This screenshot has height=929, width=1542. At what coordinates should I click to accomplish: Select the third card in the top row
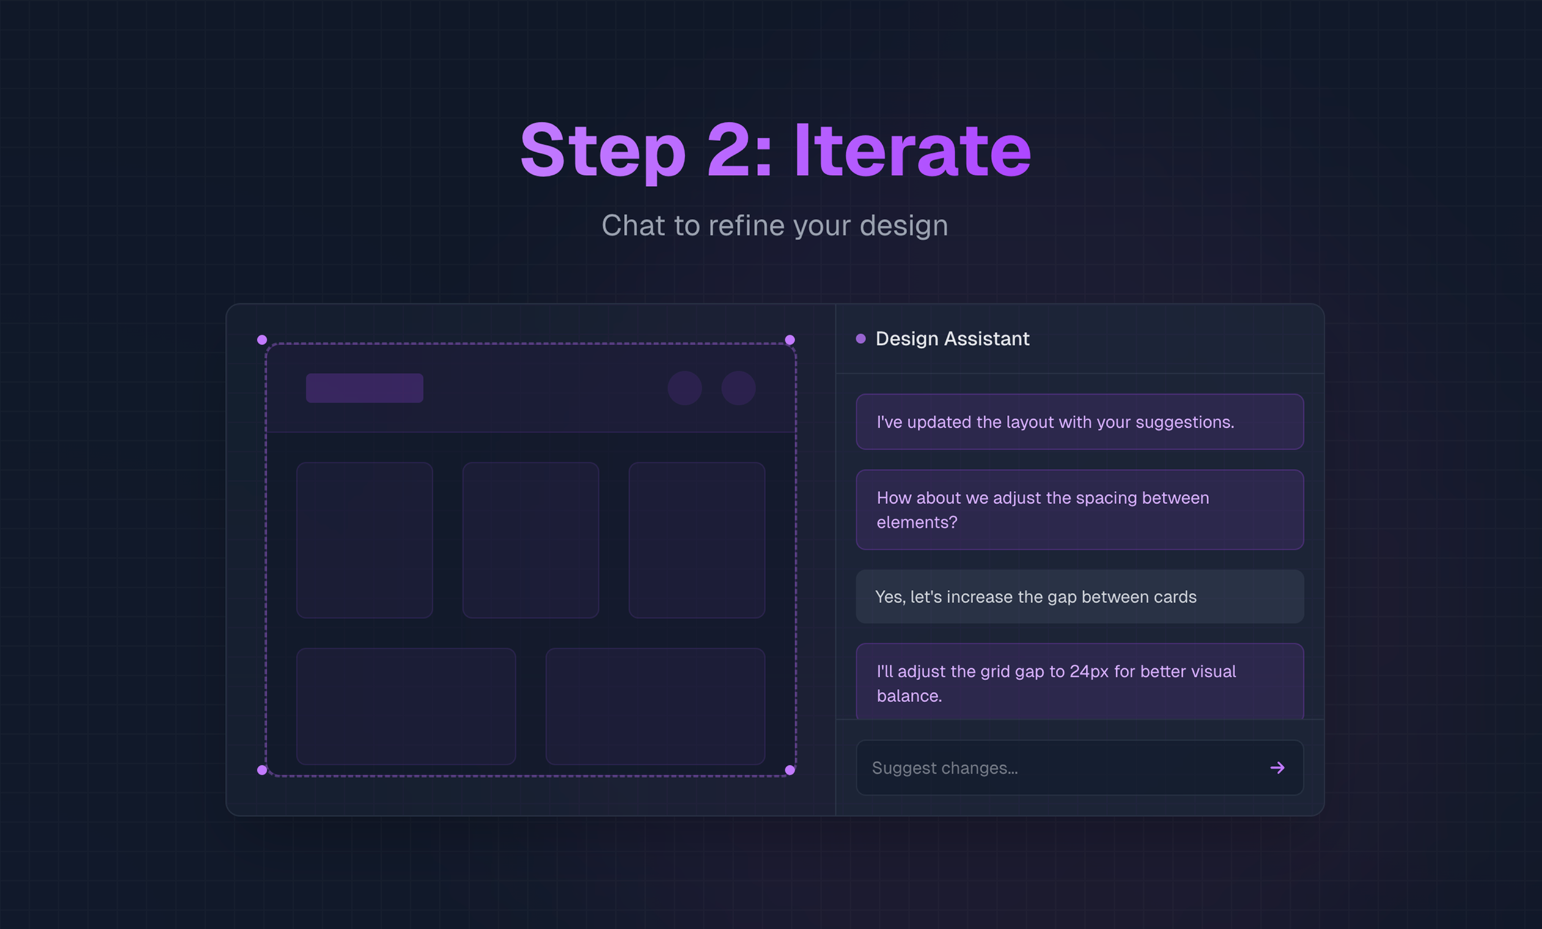696,540
